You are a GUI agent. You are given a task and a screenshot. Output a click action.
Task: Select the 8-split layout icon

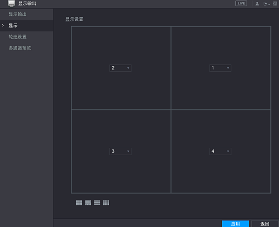pos(88,203)
